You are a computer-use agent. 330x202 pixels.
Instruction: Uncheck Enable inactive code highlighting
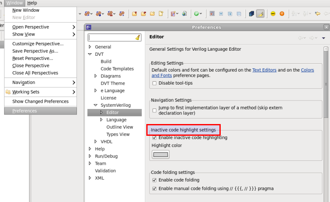(154, 137)
